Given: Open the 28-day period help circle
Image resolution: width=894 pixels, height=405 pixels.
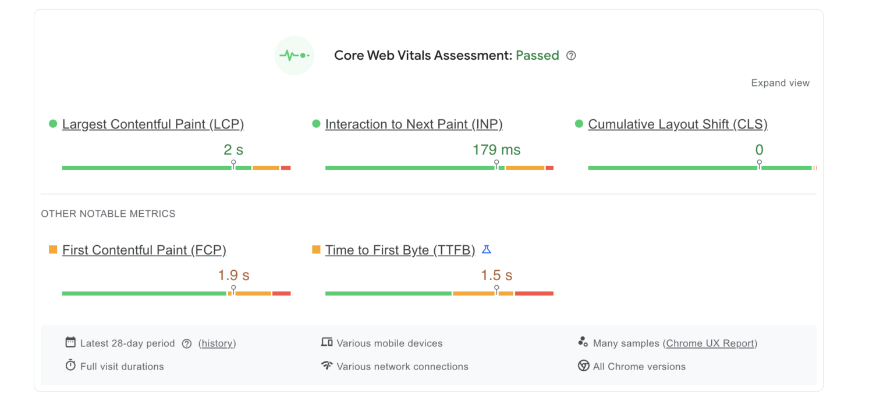Looking at the screenshot, I should tap(186, 343).
